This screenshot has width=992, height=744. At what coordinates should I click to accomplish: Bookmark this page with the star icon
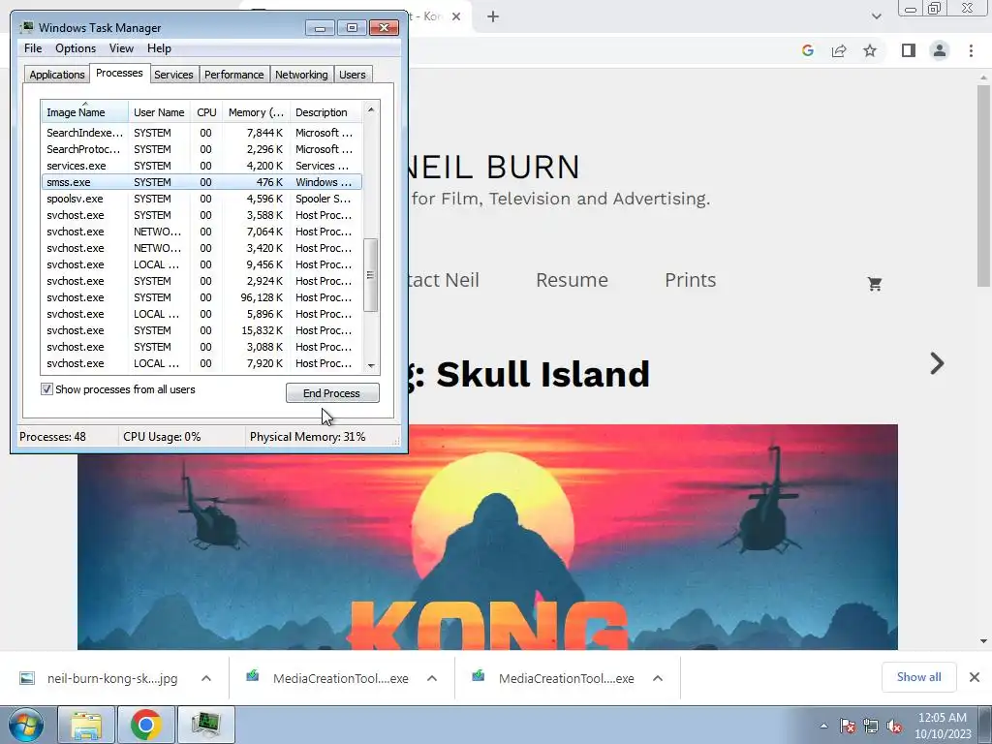[x=870, y=50]
